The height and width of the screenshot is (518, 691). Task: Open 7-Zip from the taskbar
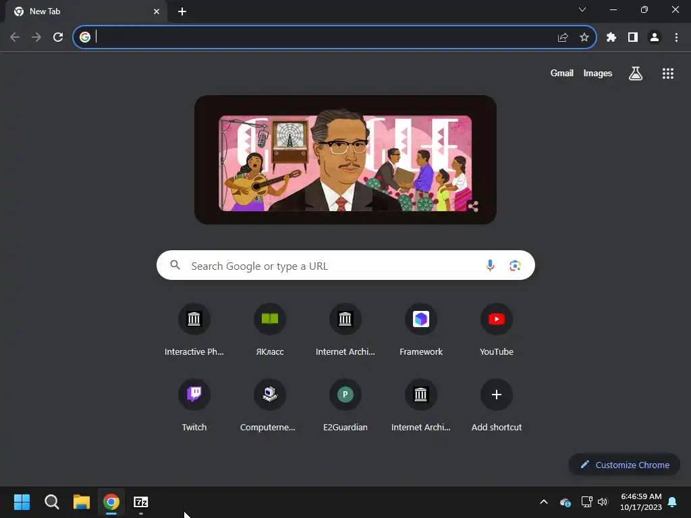tap(140, 502)
